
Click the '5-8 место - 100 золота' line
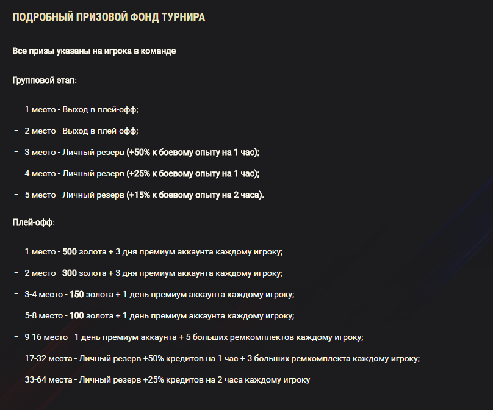coord(159,315)
